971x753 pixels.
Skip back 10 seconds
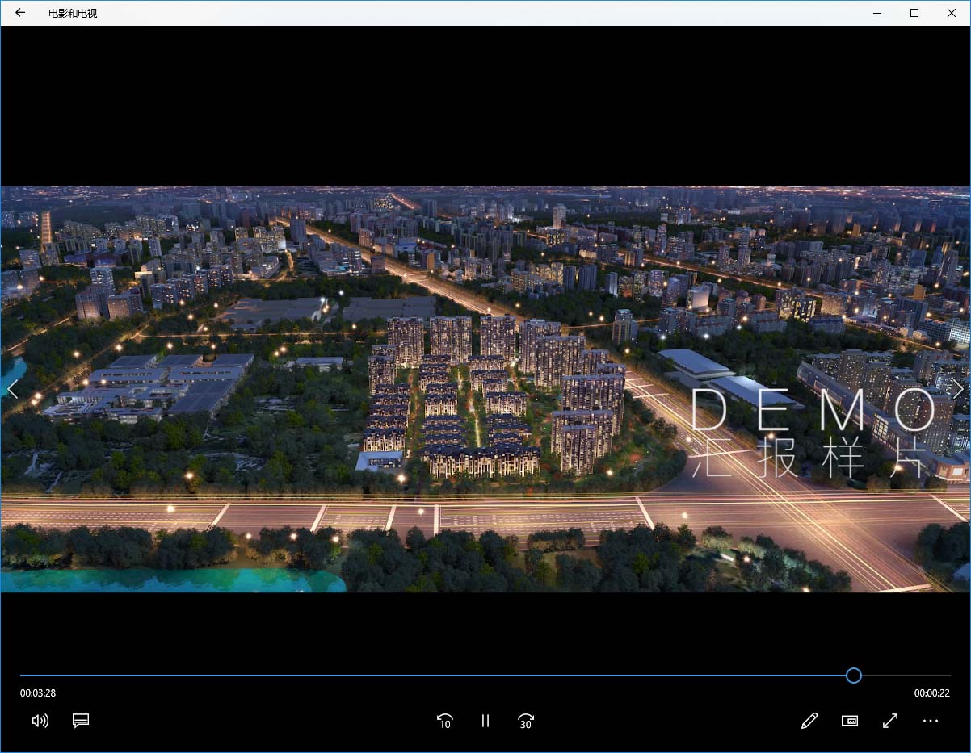[444, 721]
